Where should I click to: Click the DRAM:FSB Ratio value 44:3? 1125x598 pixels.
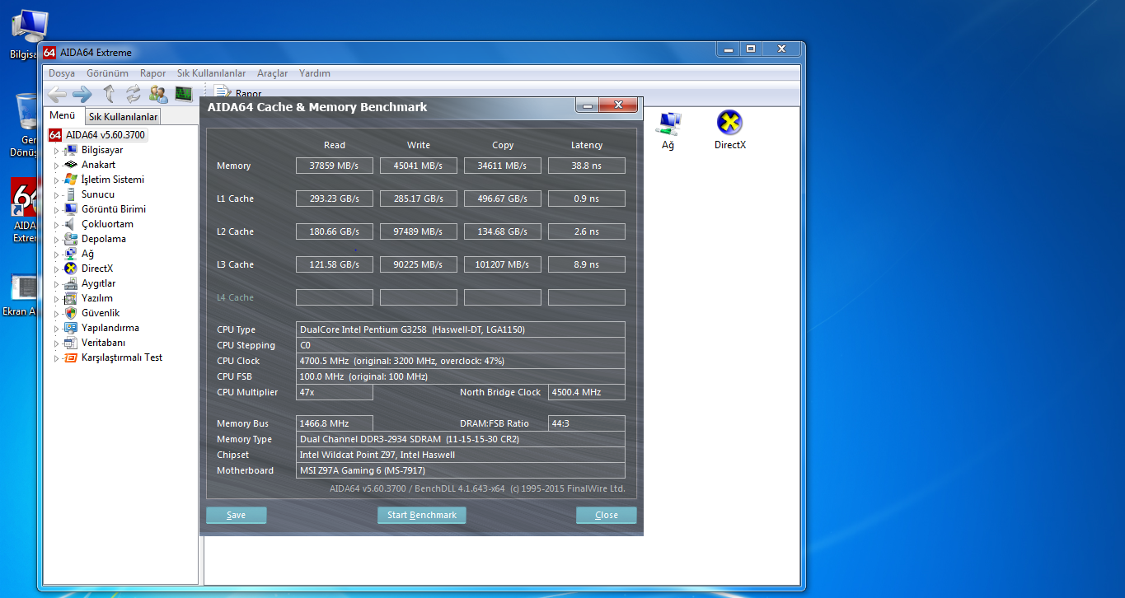point(587,423)
